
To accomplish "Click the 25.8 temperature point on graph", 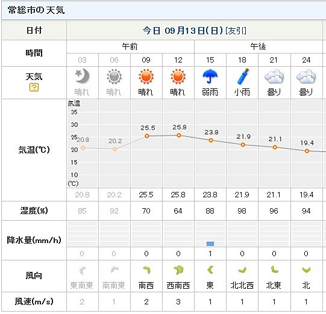I will point(179,135).
